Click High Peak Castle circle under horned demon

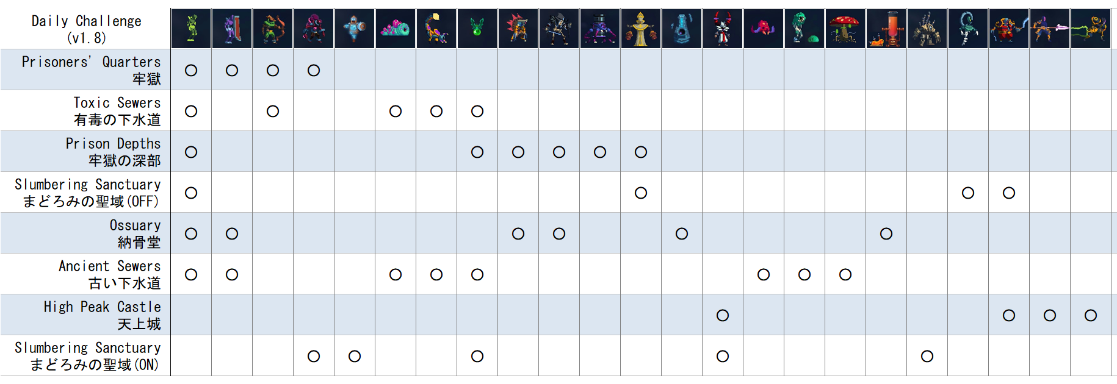coord(723,315)
